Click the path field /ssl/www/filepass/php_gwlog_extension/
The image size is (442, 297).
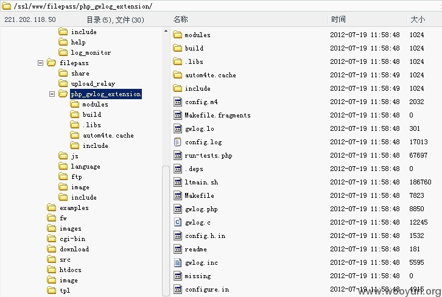coord(83,6)
